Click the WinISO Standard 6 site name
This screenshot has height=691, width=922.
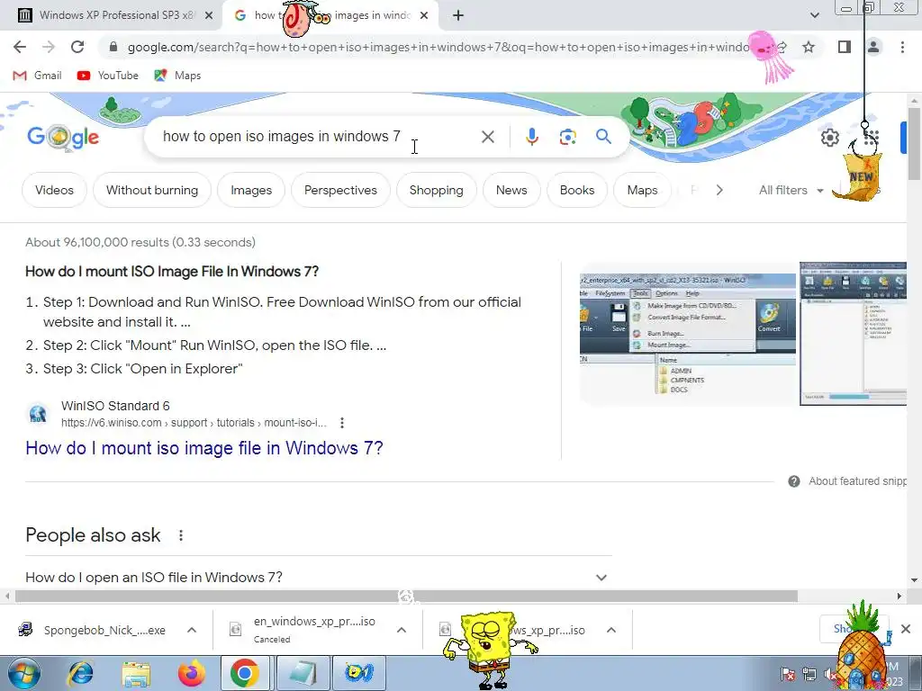tap(115, 406)
